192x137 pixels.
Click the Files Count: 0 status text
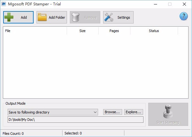click(x=13, y=133)
